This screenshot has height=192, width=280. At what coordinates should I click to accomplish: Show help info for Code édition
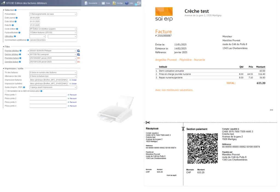17,29
